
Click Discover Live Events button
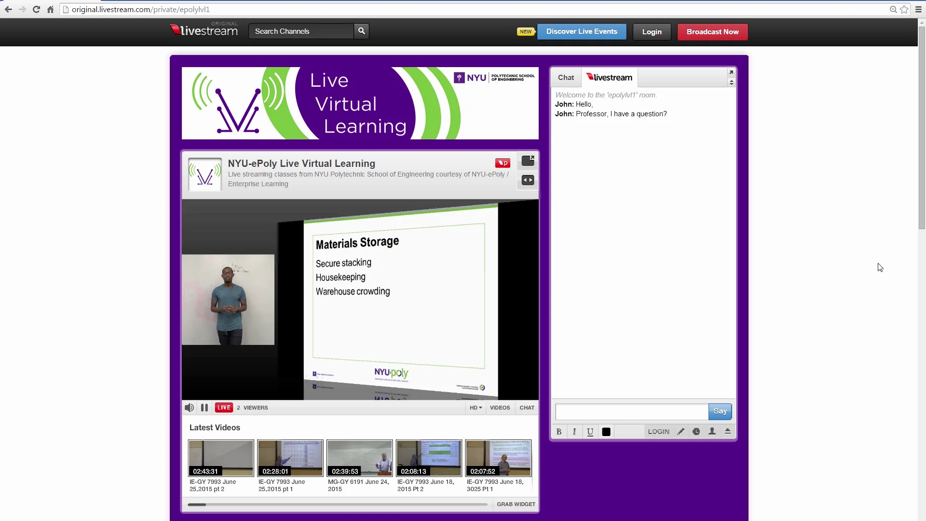582,31
